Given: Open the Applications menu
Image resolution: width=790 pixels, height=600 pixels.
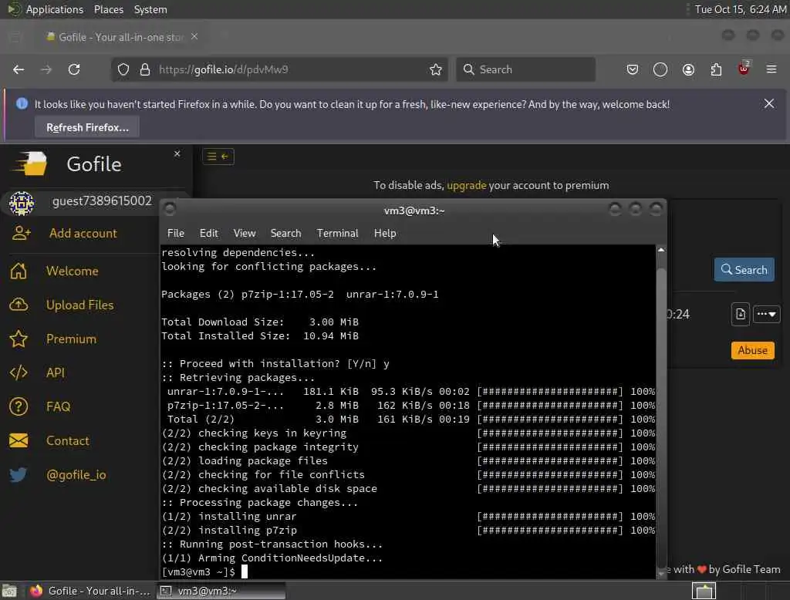Looking at the screenshot, I should 55,9.
